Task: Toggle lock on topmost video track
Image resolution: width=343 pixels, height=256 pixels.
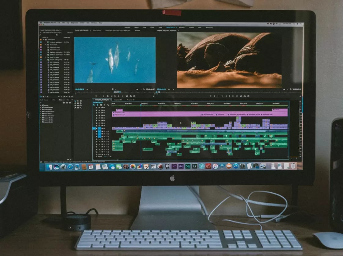Action: pos(97,108)
